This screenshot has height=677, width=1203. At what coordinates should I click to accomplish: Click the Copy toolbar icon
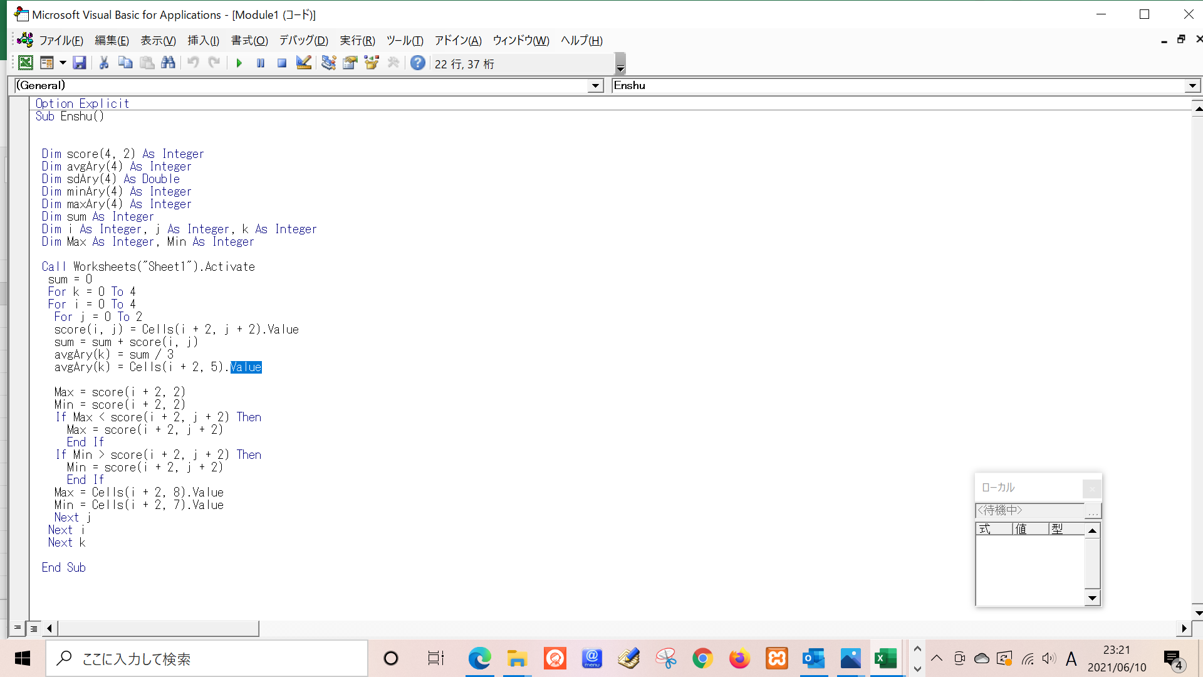[x=125, y=63]
